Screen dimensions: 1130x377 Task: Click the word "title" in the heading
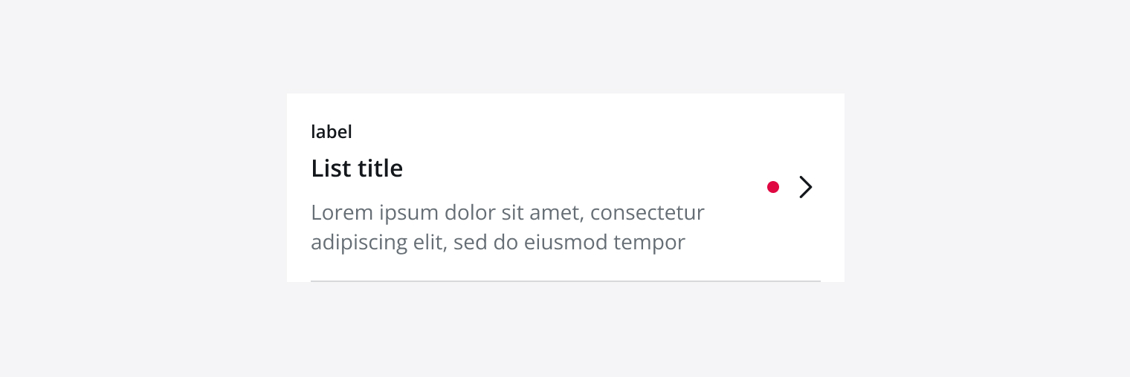tap(380, 168)
